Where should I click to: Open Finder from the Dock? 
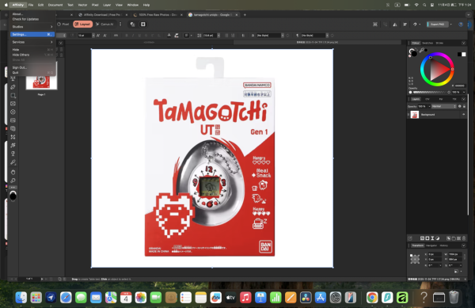21,298
